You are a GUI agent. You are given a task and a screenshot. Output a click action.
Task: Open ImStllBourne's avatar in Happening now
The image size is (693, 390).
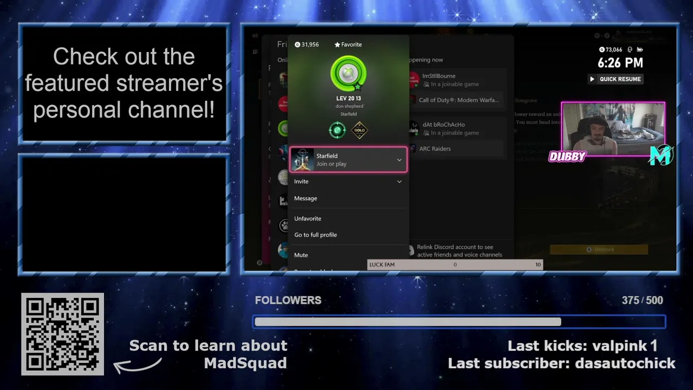[x=413, y=80]
